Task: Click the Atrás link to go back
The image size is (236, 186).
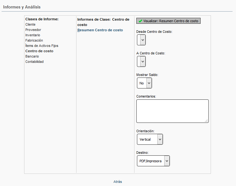Action: pos(118,182)
